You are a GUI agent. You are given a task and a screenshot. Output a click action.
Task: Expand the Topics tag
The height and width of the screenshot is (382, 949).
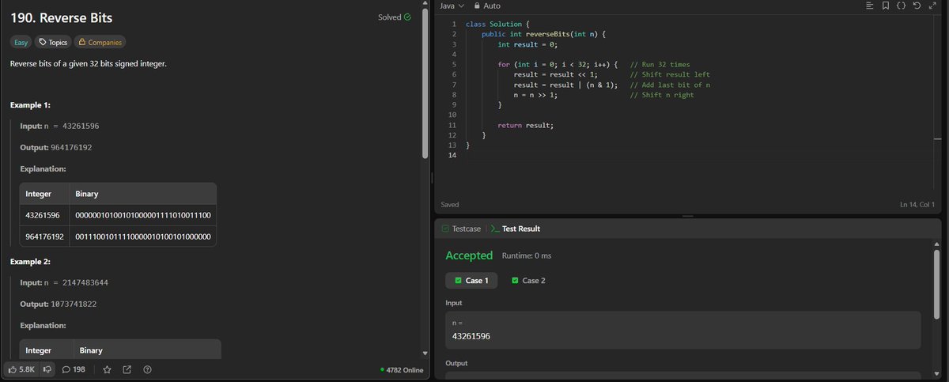pyautogui.click(x=53, y=42)
